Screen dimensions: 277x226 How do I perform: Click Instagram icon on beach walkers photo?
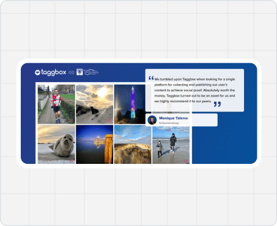186,161
